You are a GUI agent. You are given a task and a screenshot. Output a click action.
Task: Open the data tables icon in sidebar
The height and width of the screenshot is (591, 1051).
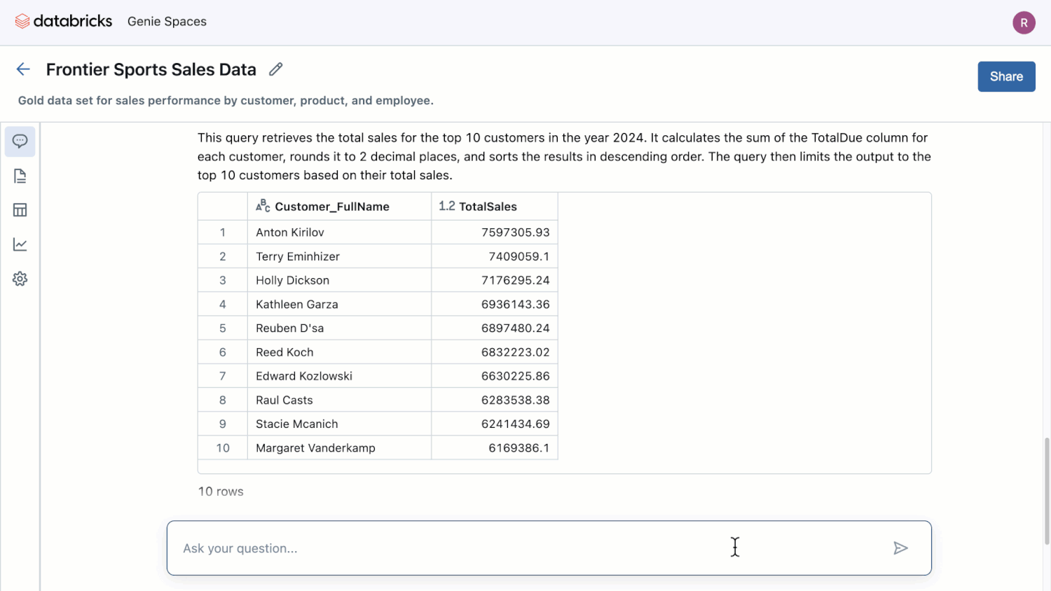[20, 209]
